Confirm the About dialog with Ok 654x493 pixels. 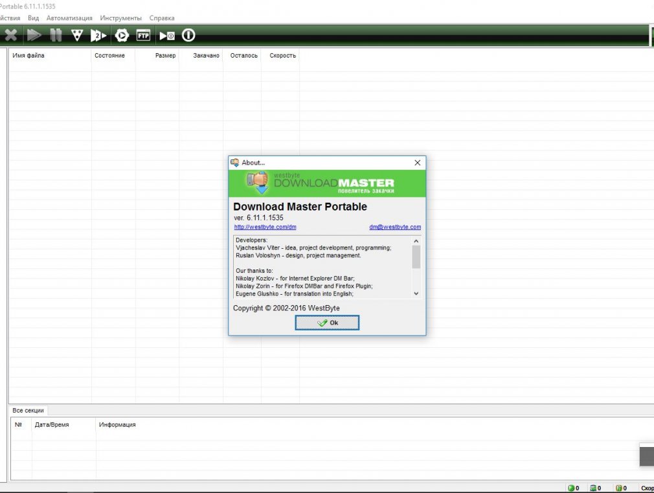pyautogui.click(x=327, y=323)
